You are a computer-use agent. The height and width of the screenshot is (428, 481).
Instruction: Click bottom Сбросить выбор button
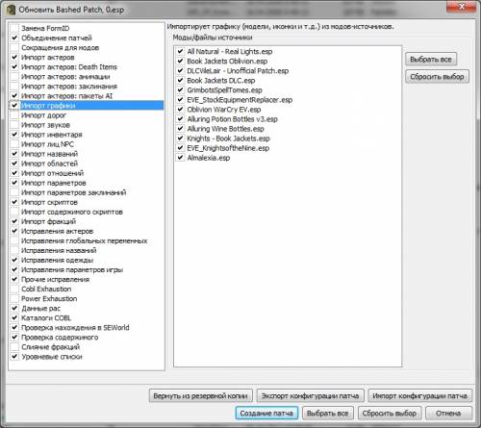coord(390,414)
